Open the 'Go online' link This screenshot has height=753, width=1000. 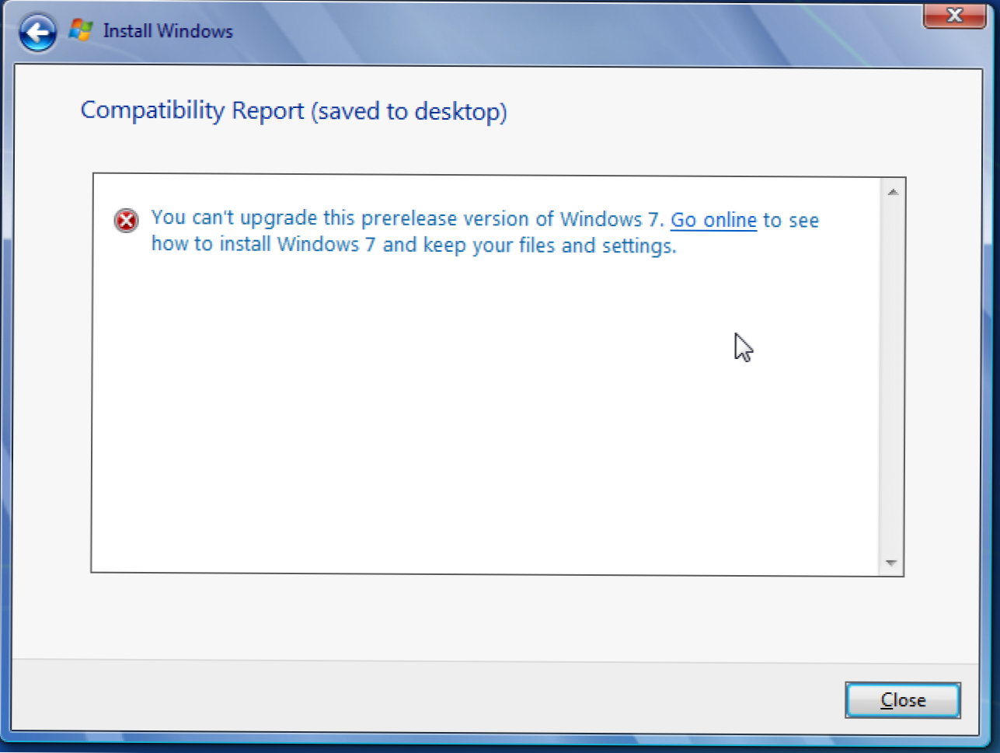pyautogui.click(x=713, y=221)
